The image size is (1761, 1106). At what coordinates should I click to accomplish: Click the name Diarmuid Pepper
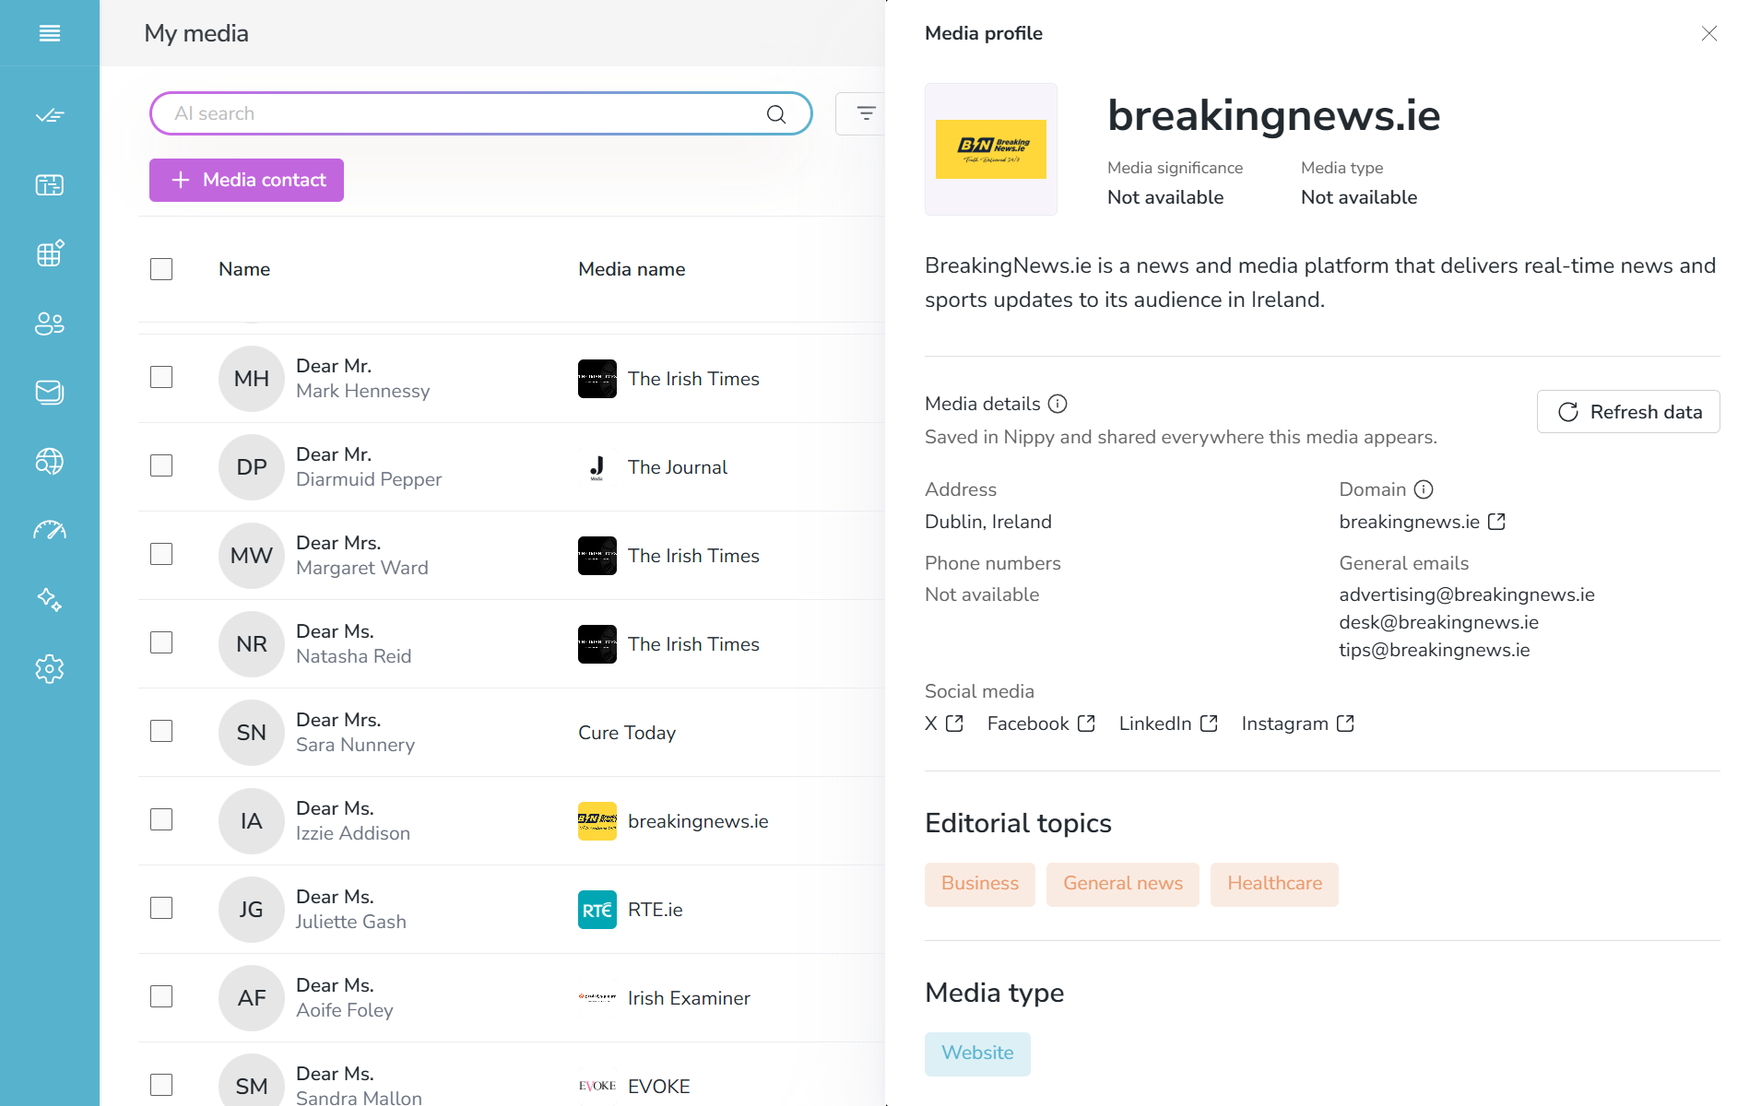pos(369,479)
